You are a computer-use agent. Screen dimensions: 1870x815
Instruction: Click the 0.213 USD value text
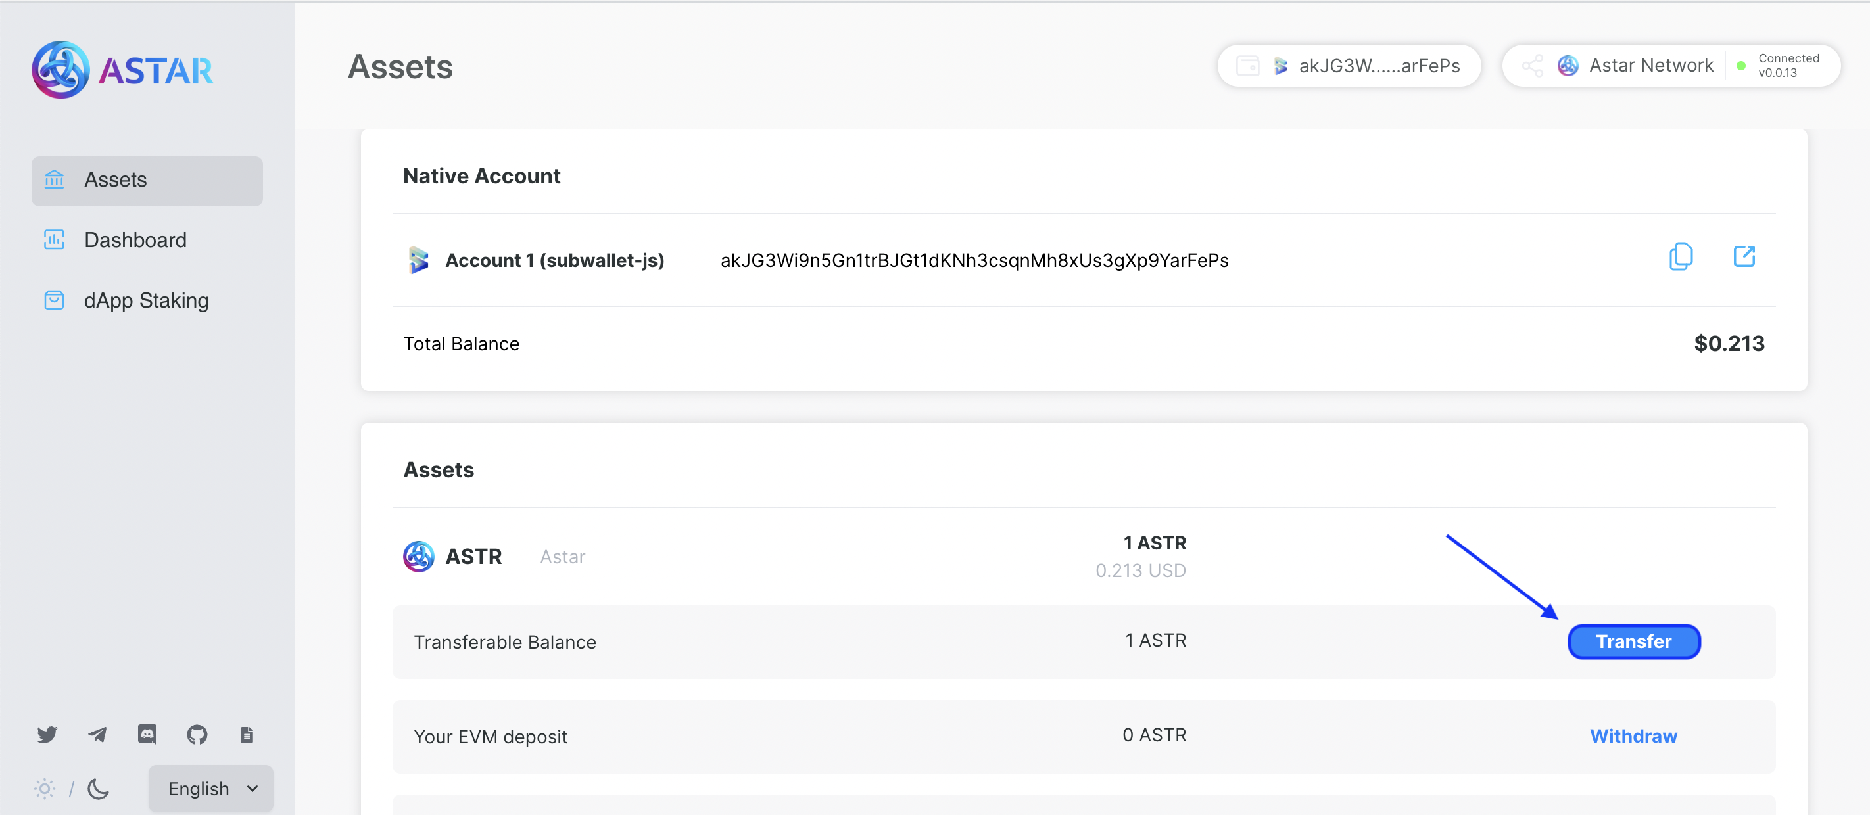coord(1140,570)
